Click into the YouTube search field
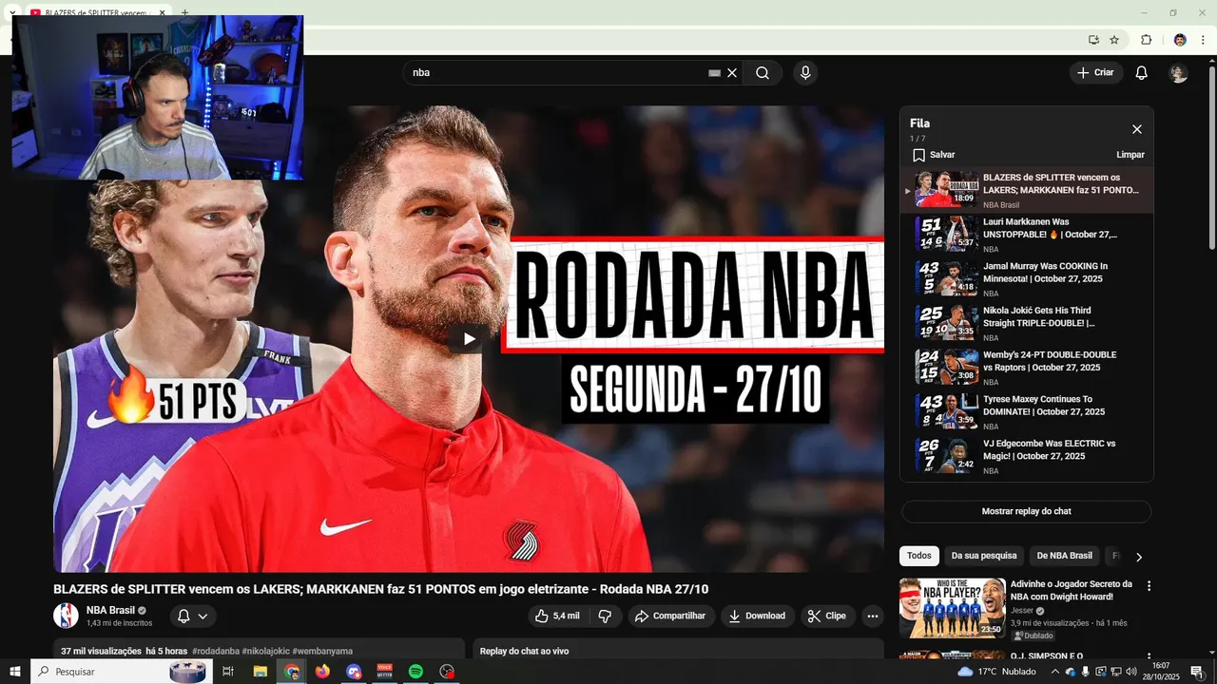This screenshot has width=1217, height=684. click(x=556, y=73)
